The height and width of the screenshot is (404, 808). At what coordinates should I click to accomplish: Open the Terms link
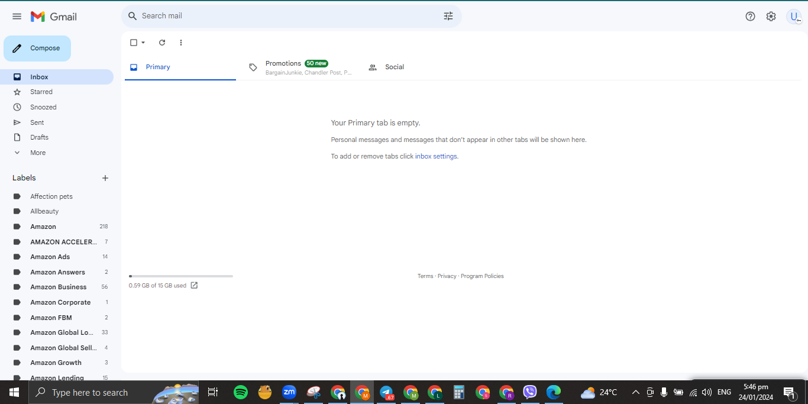click(425, 276)
